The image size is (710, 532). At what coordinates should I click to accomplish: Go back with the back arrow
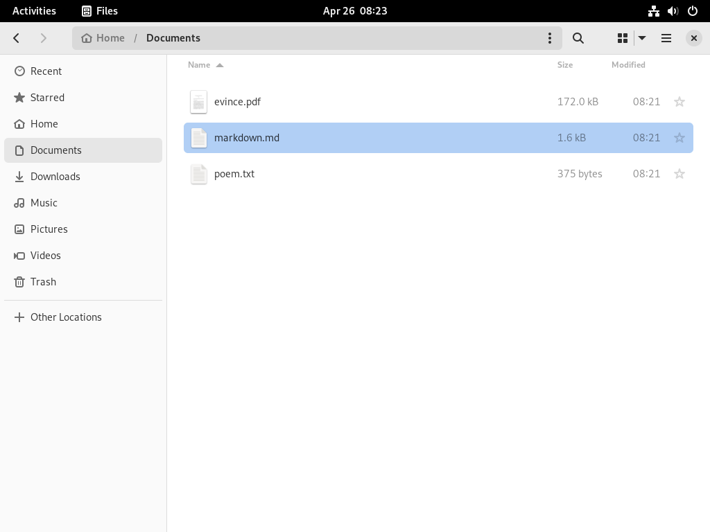(x=17, y=38)
